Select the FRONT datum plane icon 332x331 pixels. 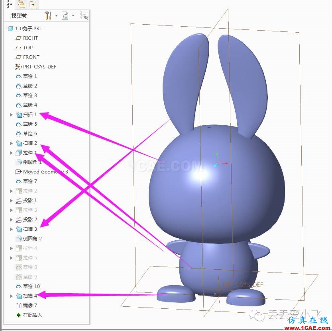(x=18, y=57)
